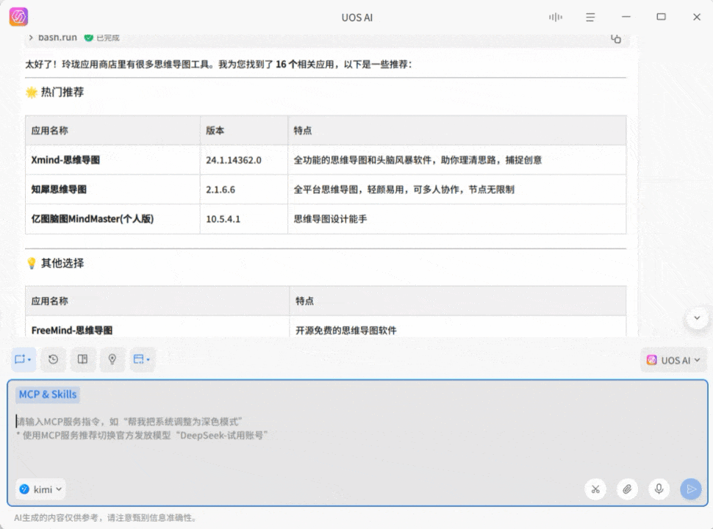The image size is (713, 529).
Task: Open the hamburger main menu
Action: [590, 17]
